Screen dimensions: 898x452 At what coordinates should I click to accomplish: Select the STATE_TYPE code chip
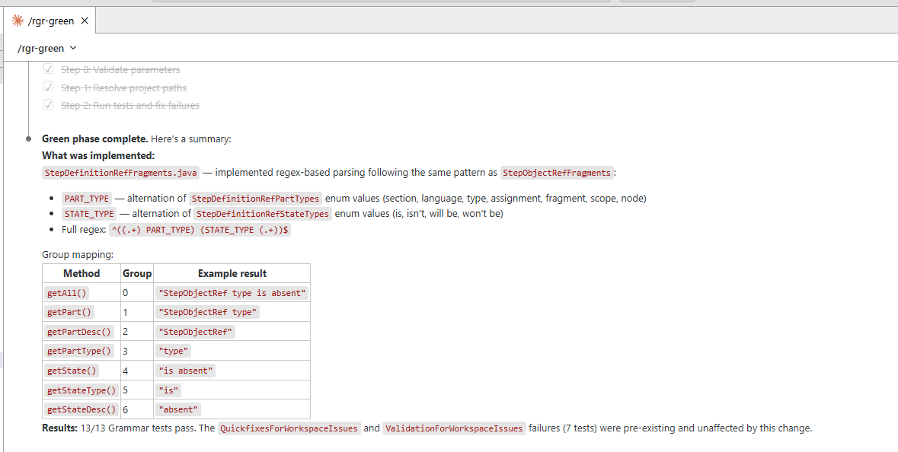point(89,214)
